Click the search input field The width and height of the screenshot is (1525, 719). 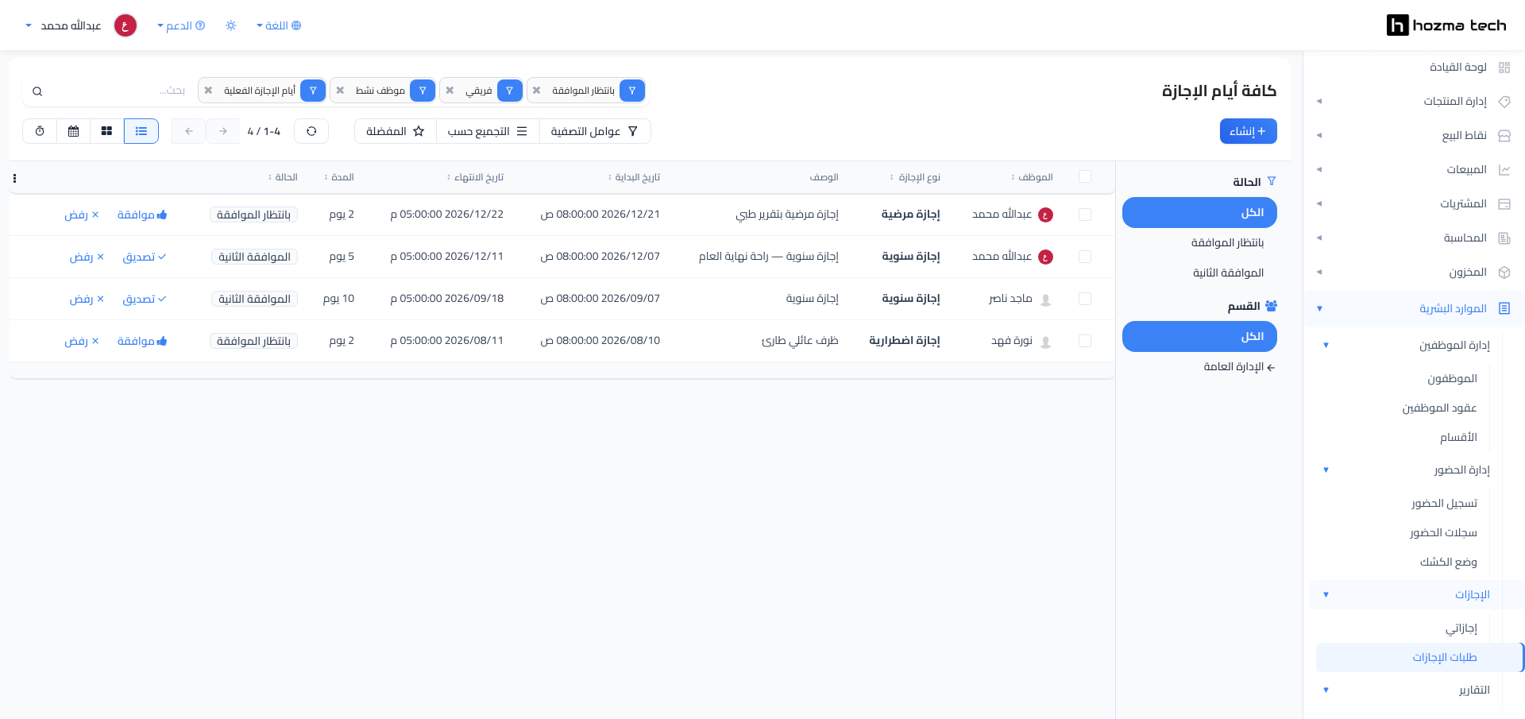pyautogui.click(x=119, y=91)
